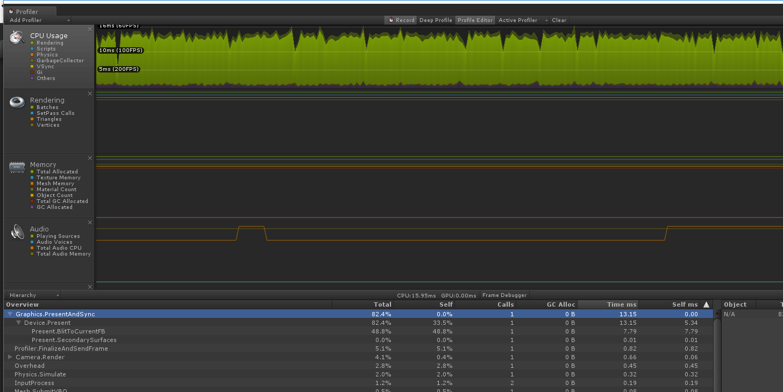Screen dimensions: 783x392
Task: Click the warning triangle column header
Action: (707, 304)
